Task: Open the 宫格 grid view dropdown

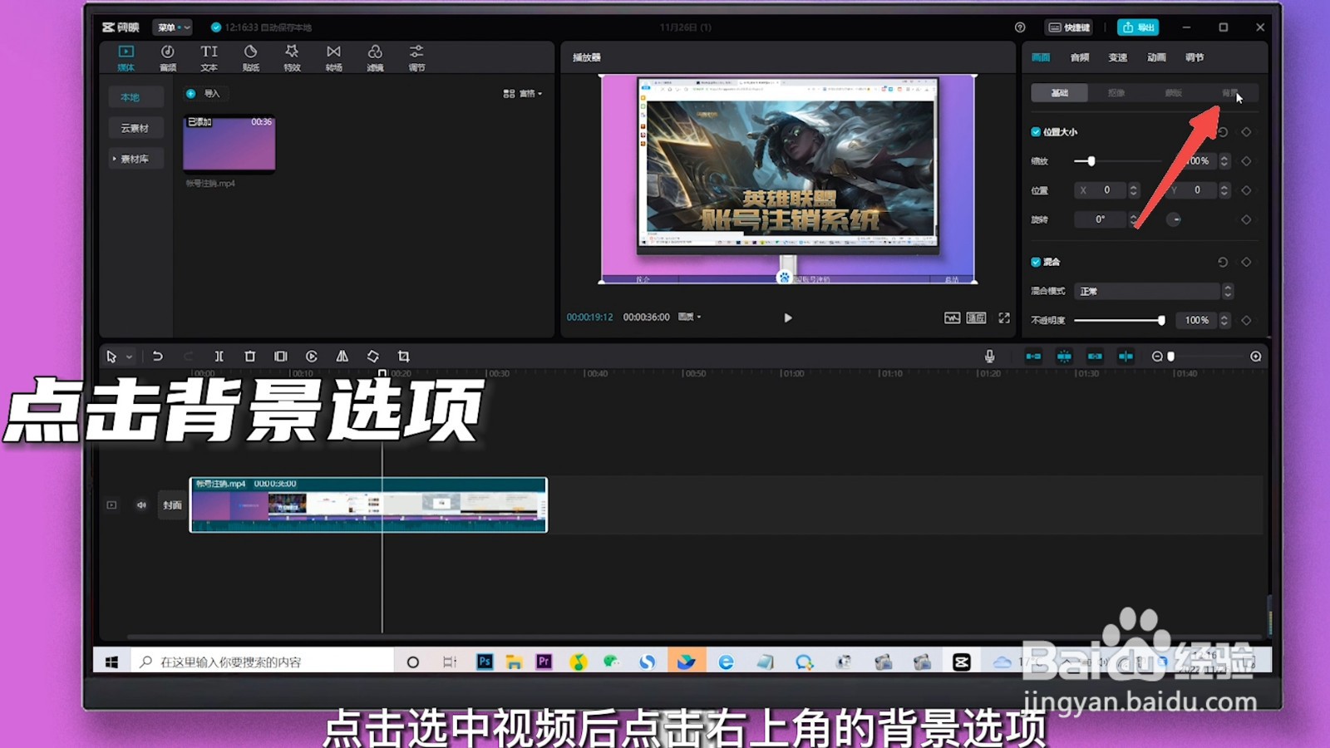Action: 523,94
